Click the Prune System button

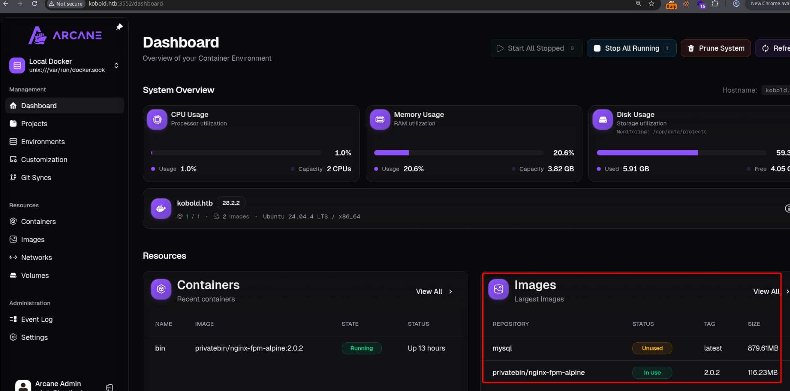pyautogui.click(x=716, y=48)
